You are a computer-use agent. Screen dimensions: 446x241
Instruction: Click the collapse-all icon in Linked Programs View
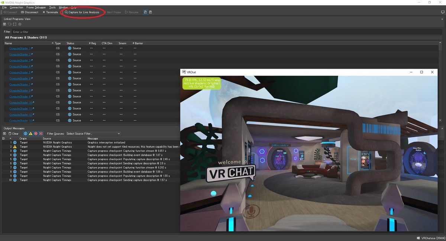(20, 24)
